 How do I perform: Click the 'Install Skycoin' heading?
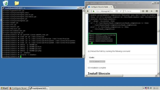(99, 73)
